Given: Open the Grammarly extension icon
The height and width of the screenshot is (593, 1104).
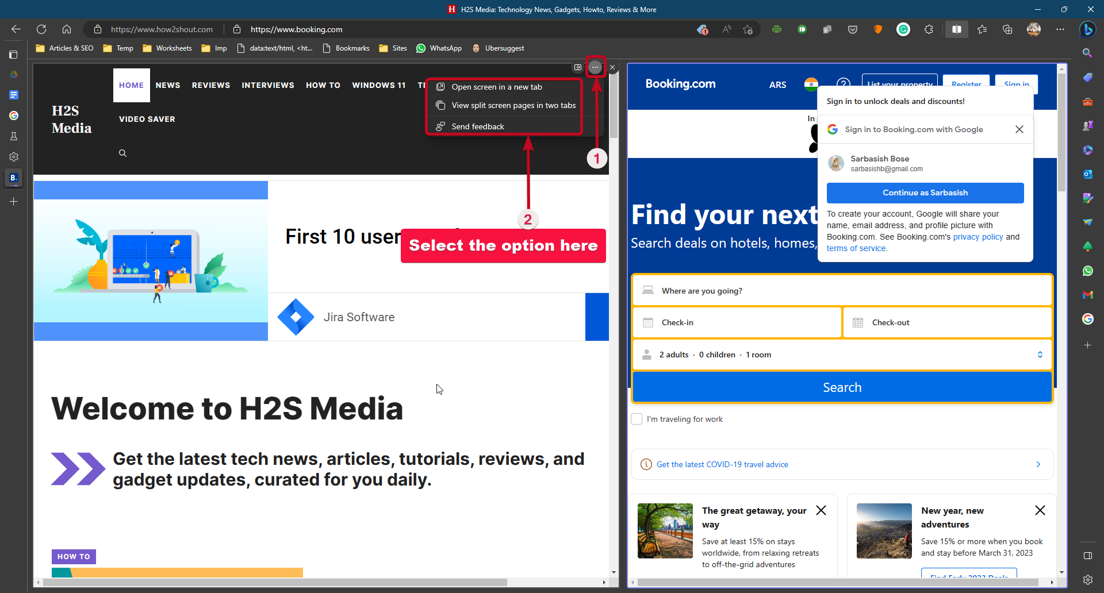Looking at the screenshot, I should coord(903,29).
